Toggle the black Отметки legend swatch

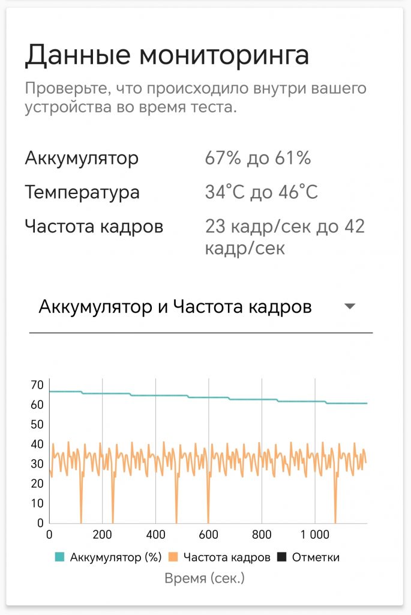point(282,557)
